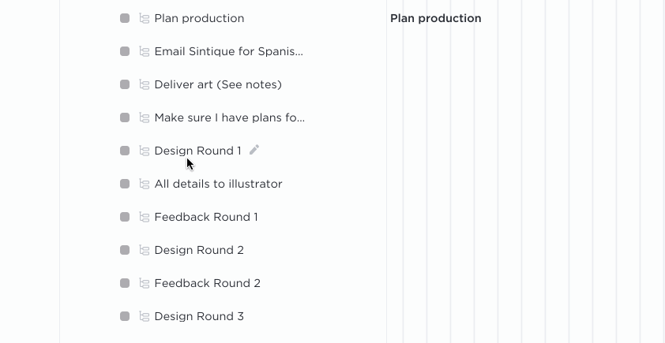Open the Design Round 2 task

point(199,250)
